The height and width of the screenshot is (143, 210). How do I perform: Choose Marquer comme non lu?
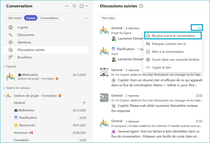click(x=172, y=44)
